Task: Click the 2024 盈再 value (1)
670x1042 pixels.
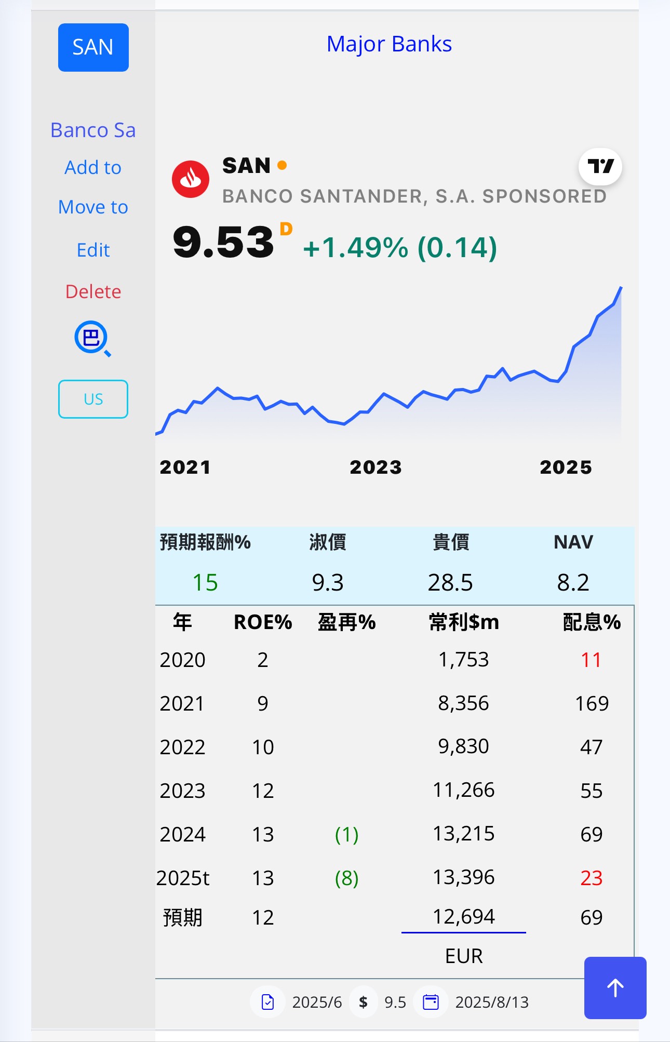Action: (x=347, y=834)
